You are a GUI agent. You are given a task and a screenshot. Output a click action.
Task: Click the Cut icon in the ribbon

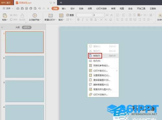pyautogui.click(x=11, y=15)
